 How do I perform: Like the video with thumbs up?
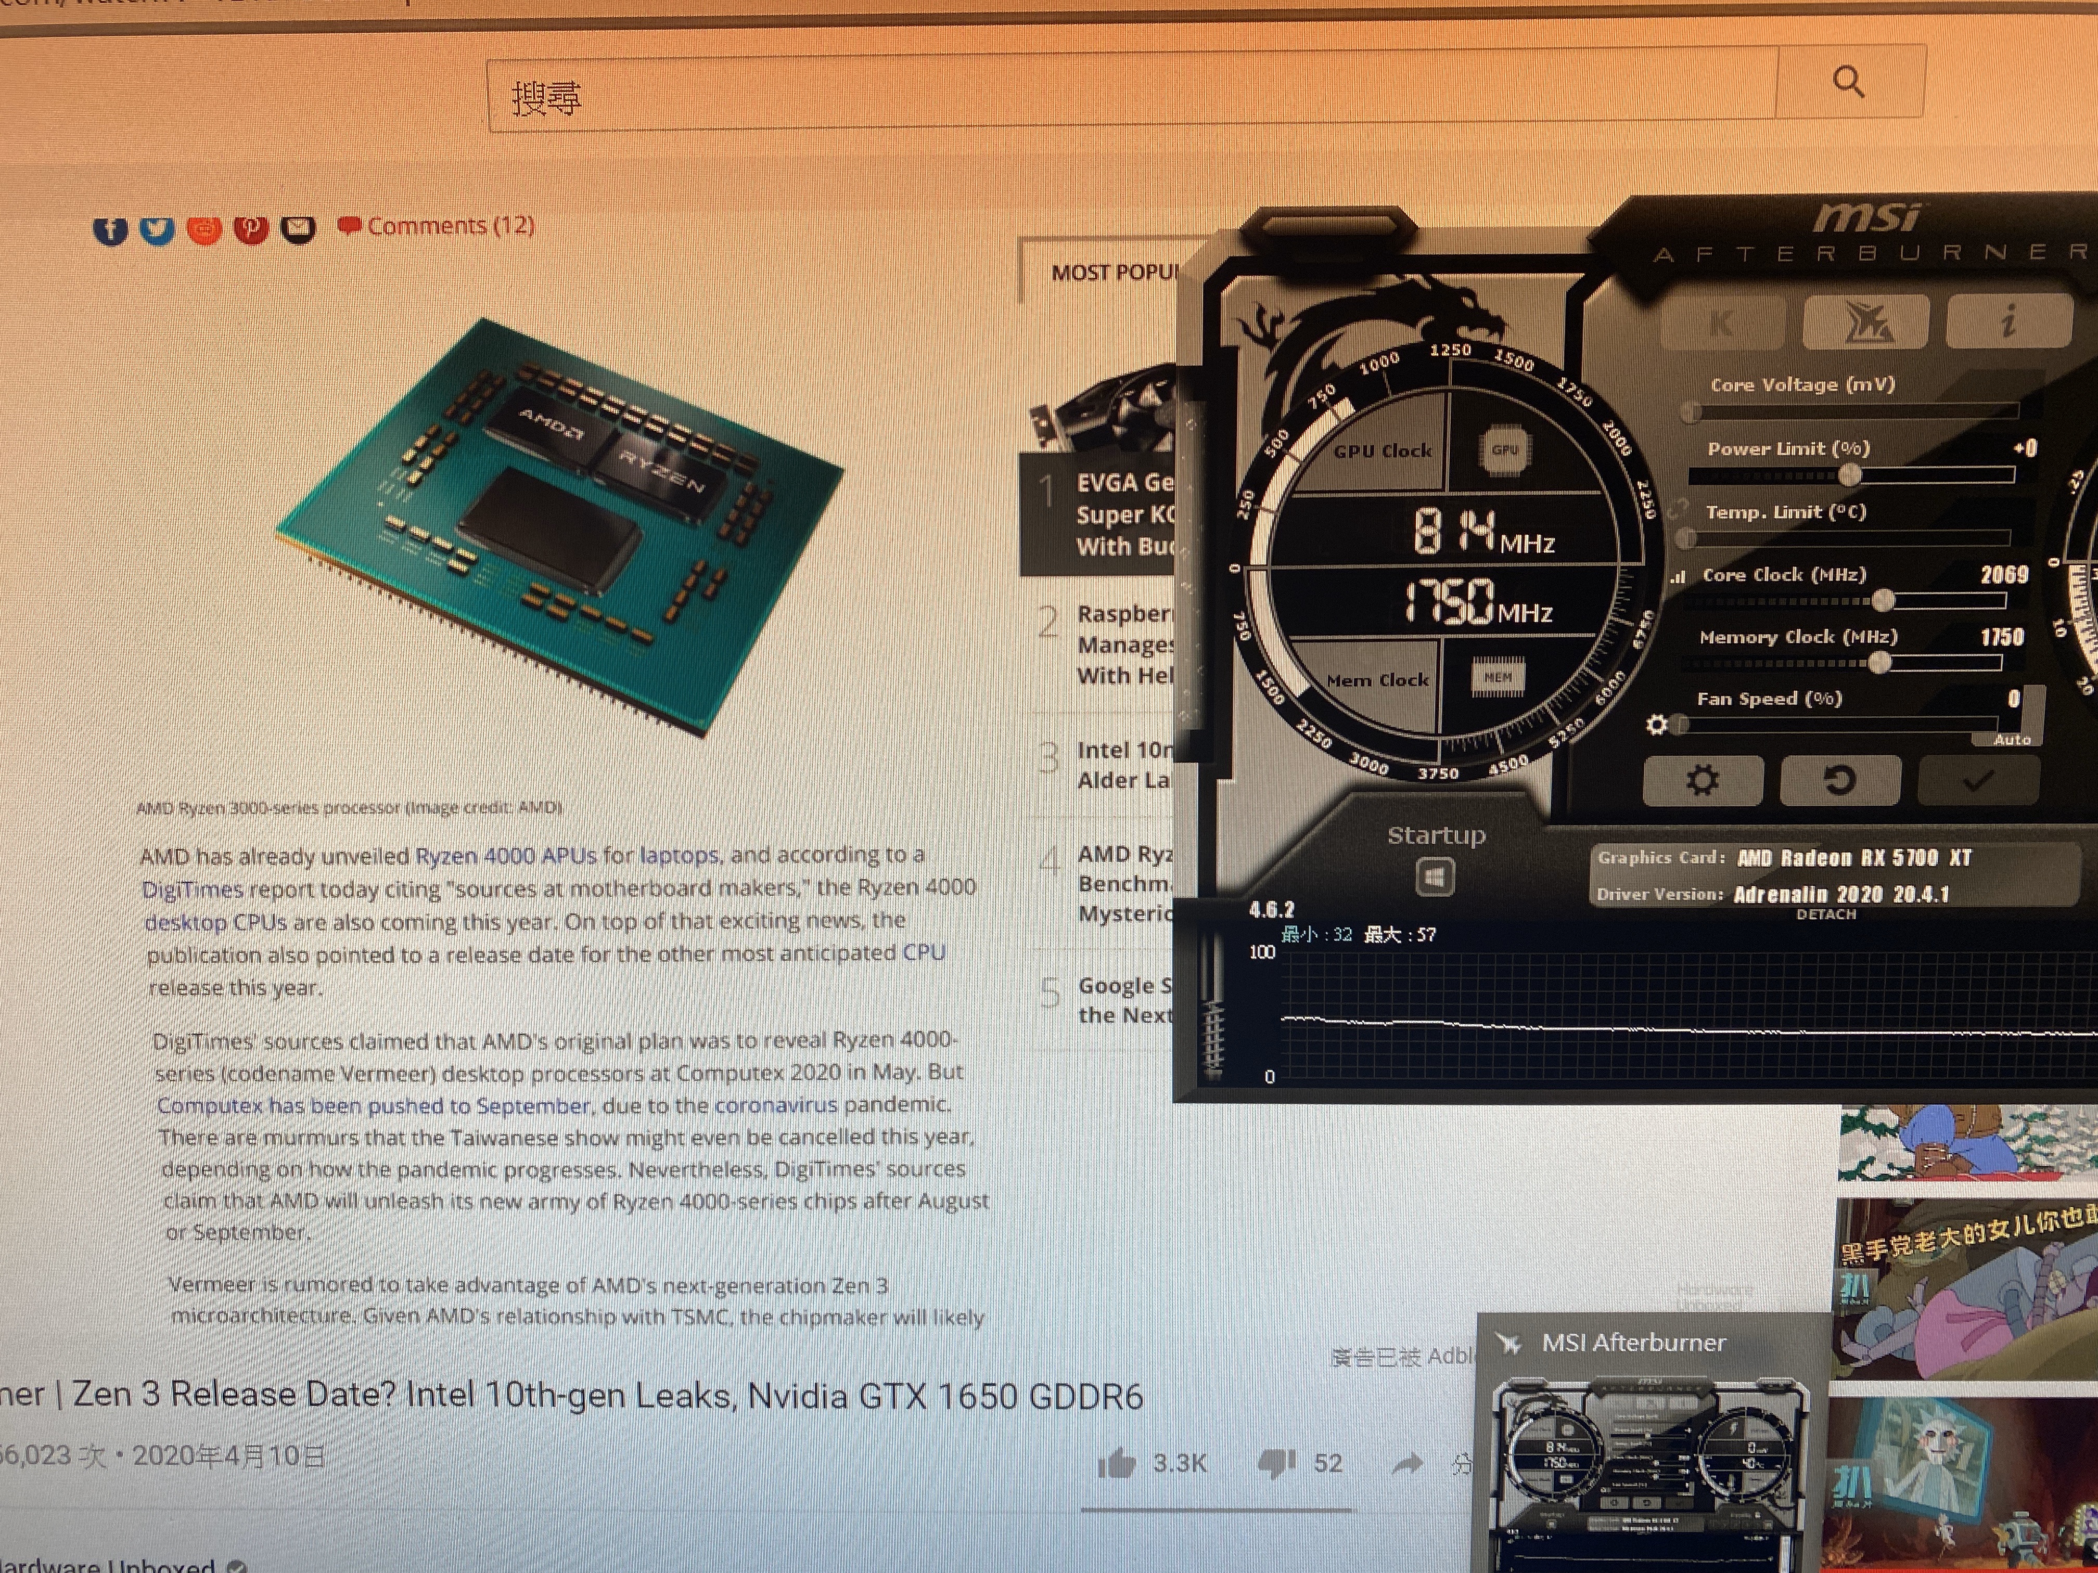(1117, 1464)
